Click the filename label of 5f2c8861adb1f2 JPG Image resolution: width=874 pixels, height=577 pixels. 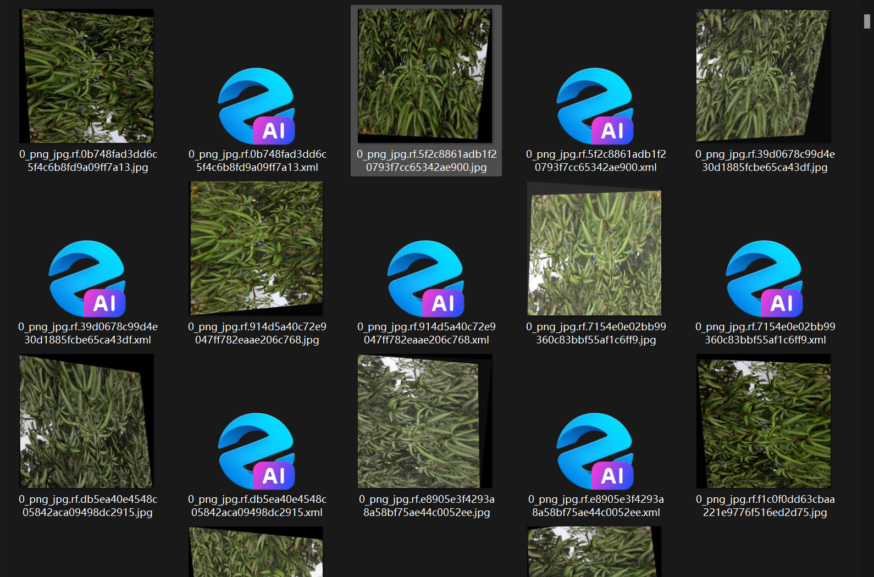pyautogui.click(x=427, y=161)
